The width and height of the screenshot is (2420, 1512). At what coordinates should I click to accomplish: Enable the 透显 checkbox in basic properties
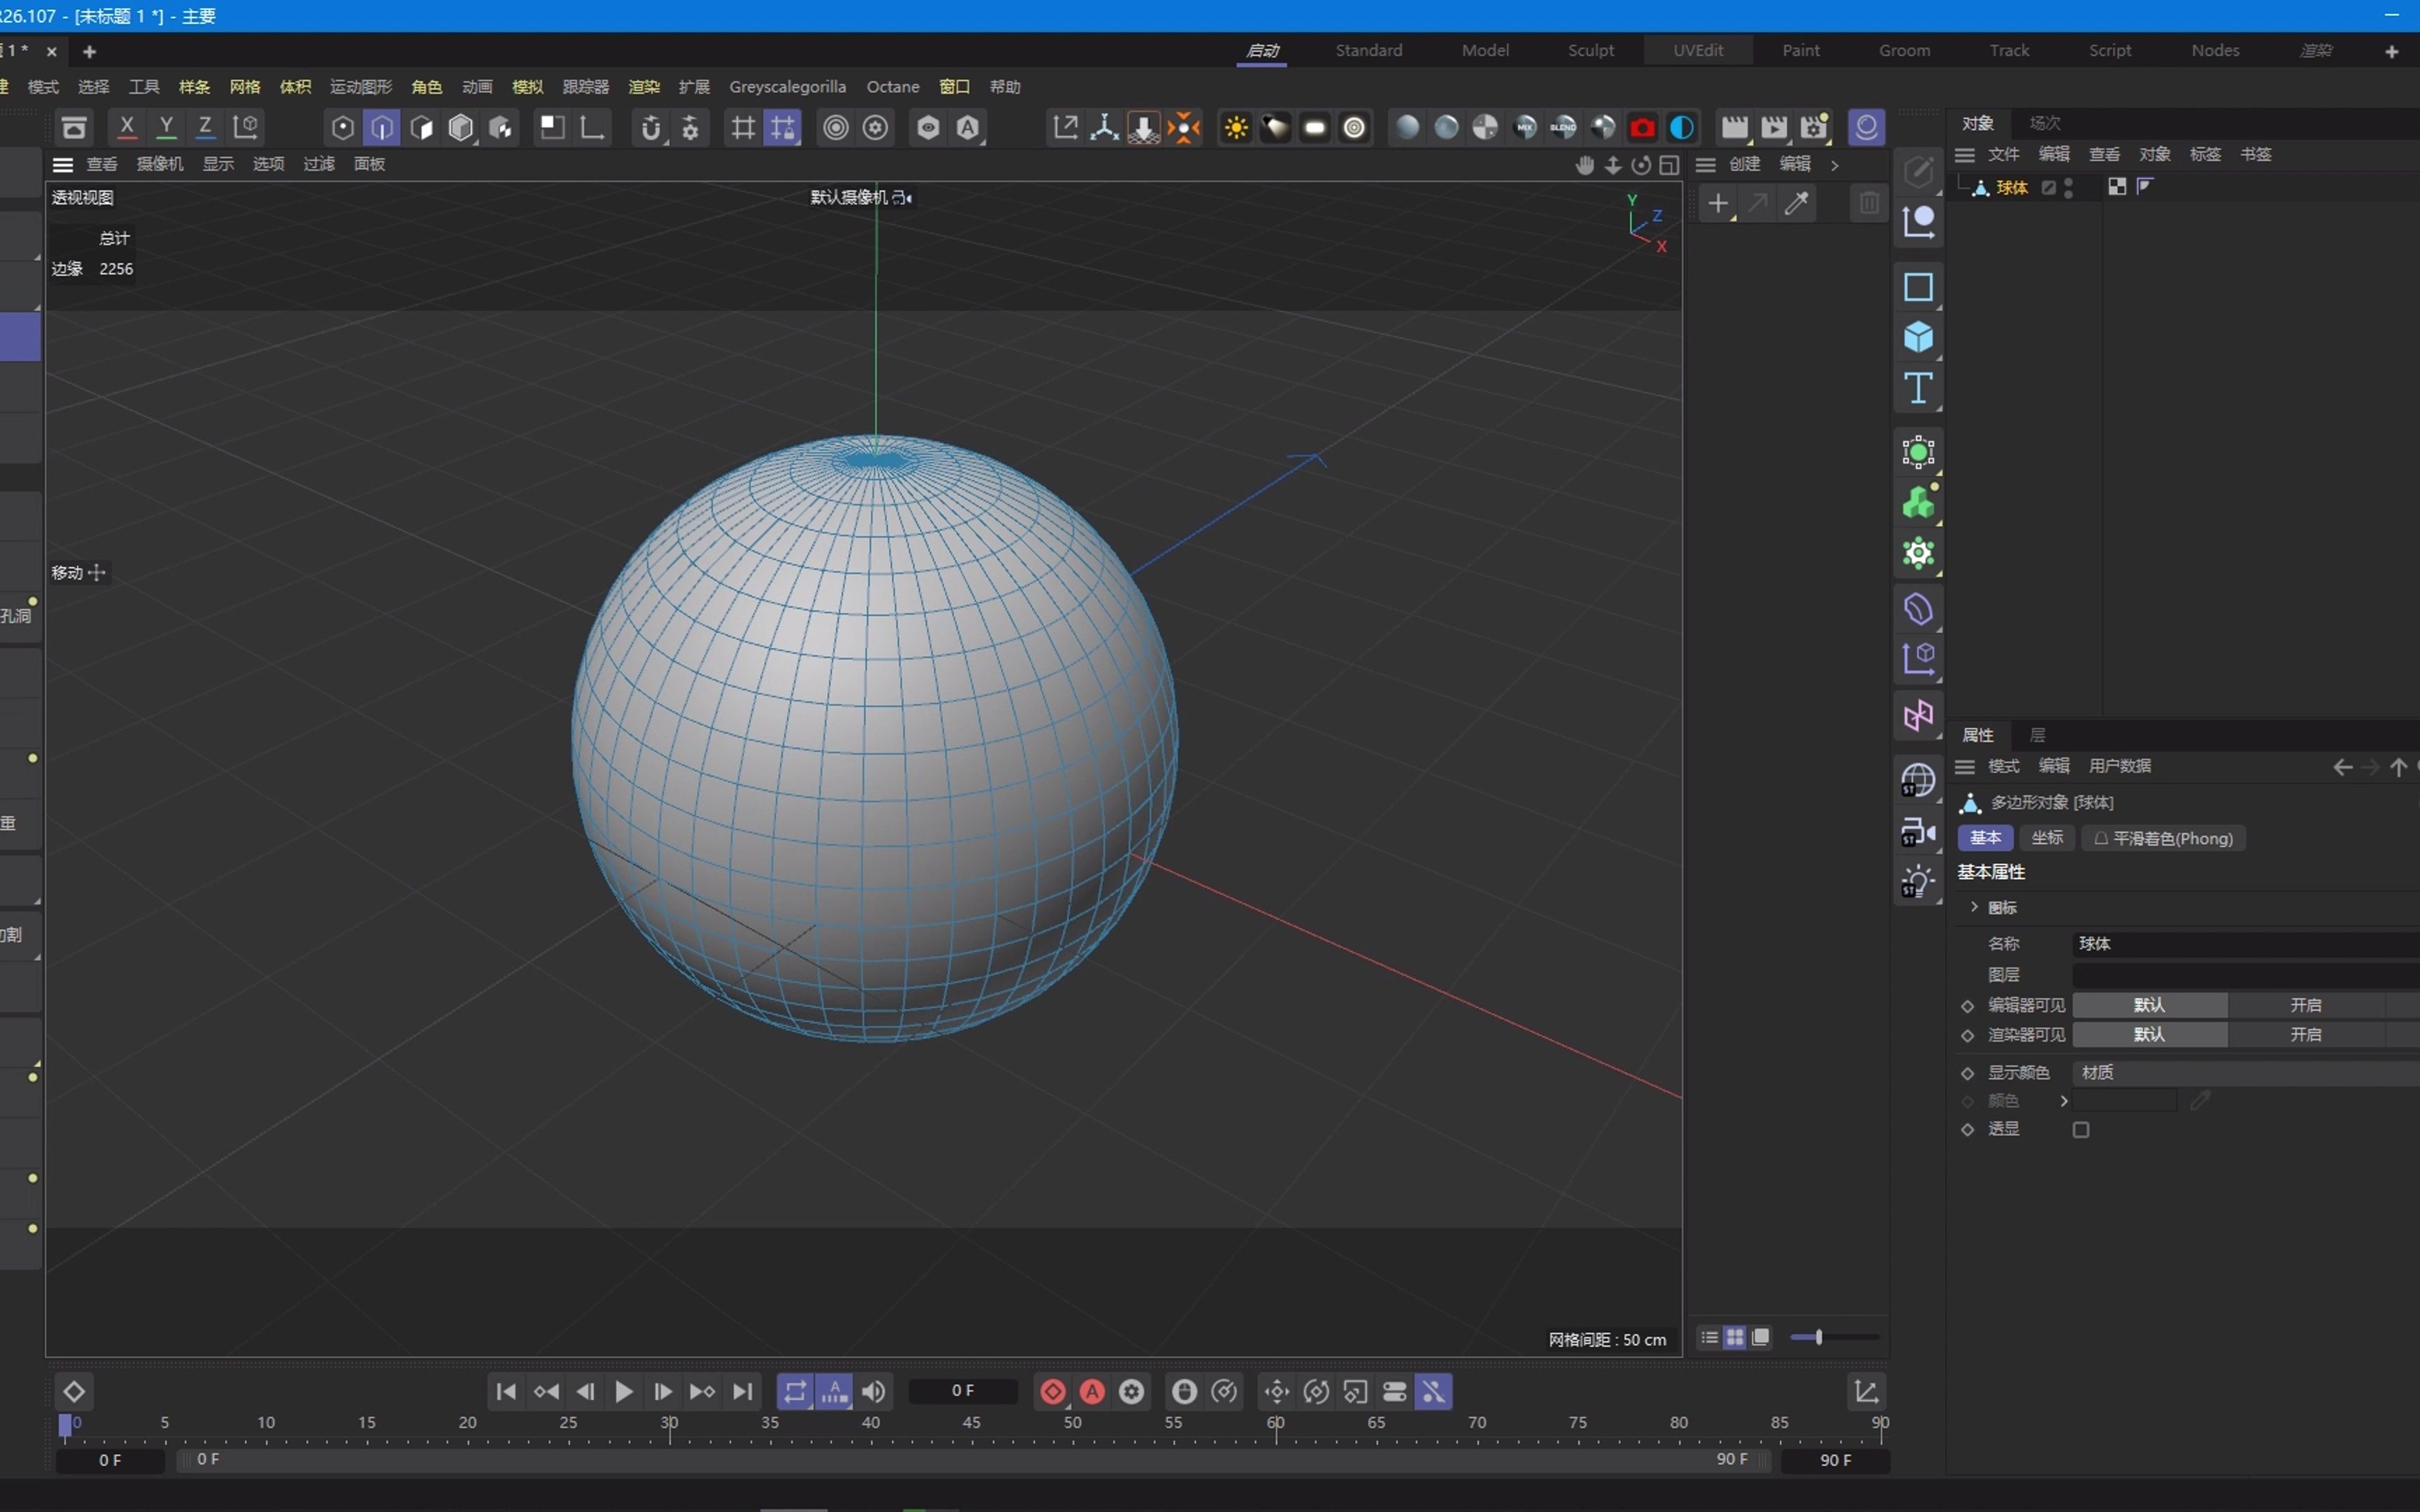point(2082,1129)
